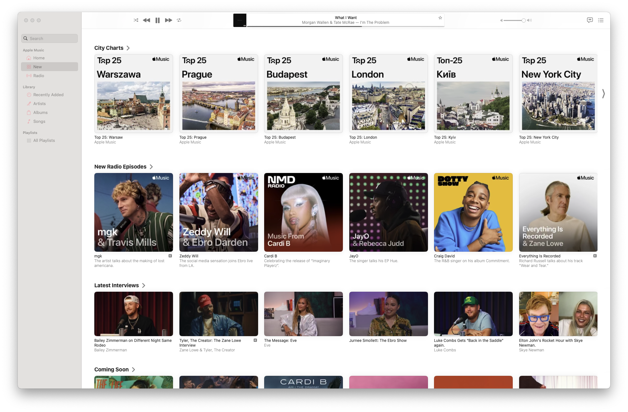Click the Top 25: Warsaw title link

(108, 137)
